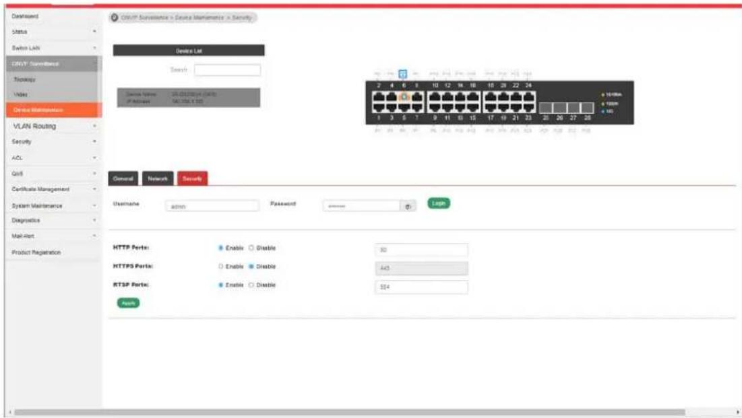This screenshot has width=742, height=418.
Task: Select port 1 on the switch panel
Action: (379, 107)
